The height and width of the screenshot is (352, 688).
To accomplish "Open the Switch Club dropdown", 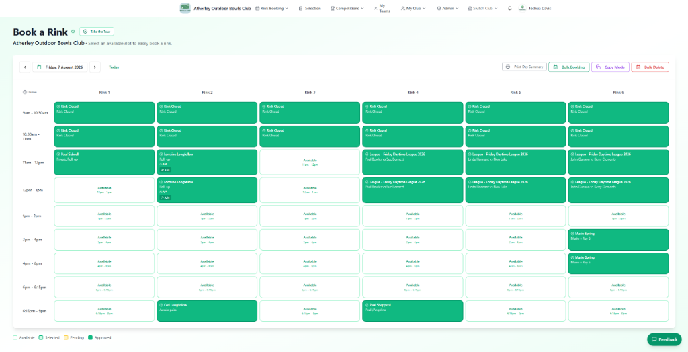I will click(x=482, y=8).
